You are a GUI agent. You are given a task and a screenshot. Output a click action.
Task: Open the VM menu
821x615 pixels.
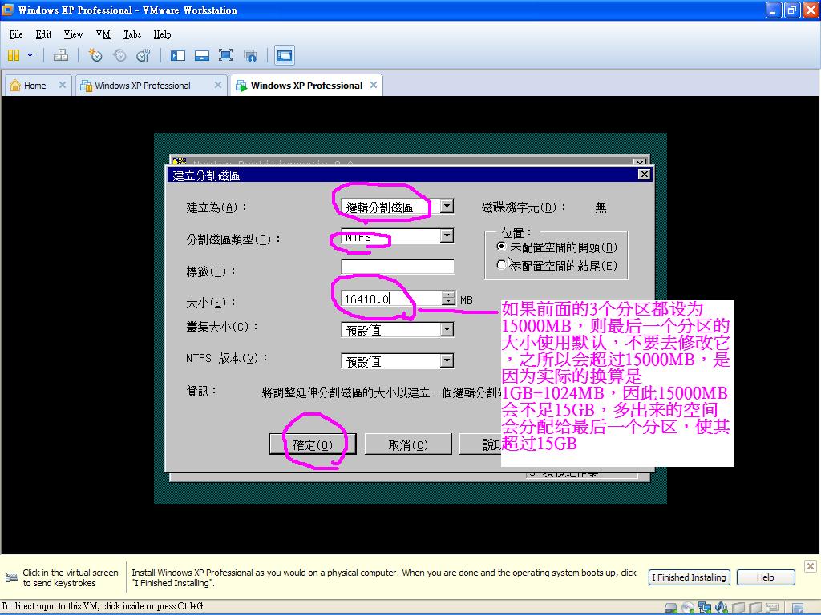pos(103,34)
